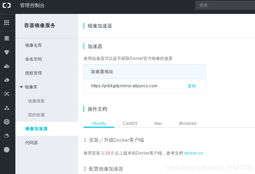Open 授权管理 menu item

[x=34, y=73]
